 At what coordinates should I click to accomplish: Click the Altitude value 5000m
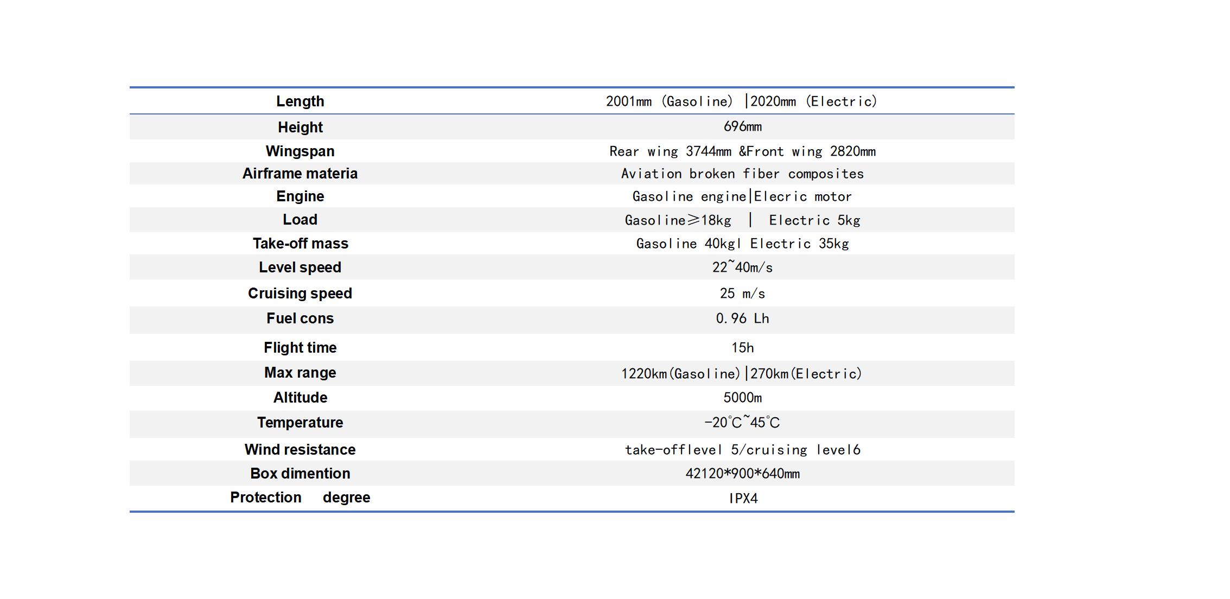742,398
